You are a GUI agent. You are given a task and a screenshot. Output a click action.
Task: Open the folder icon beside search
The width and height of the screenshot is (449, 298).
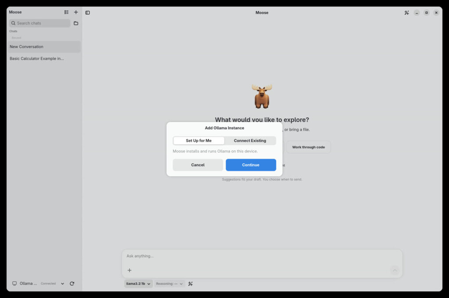[x=76, y=23]
